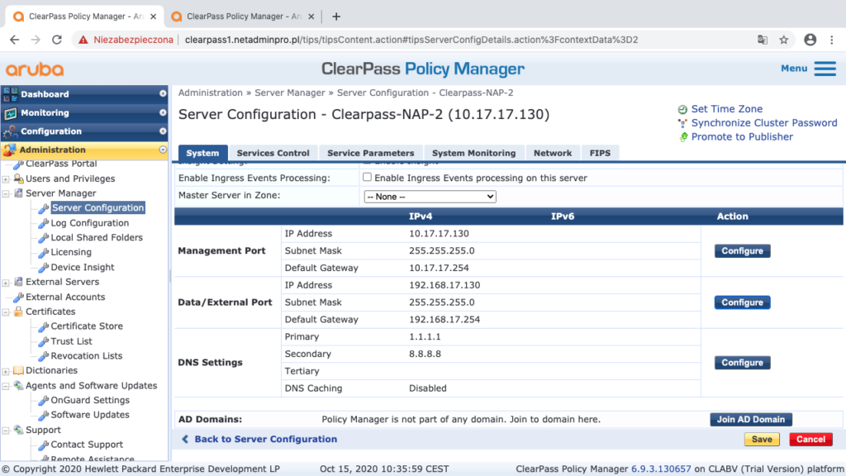Expand the Monitoring section arrow
Viewport: 846px width, 476px height.
(163, 112)
